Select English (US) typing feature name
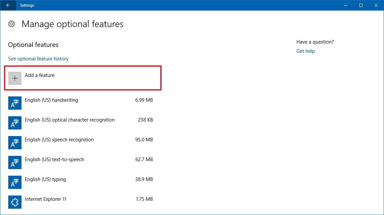Image resolution: width=384 pixels, height=215 pixels. click(x=45, y=179)
